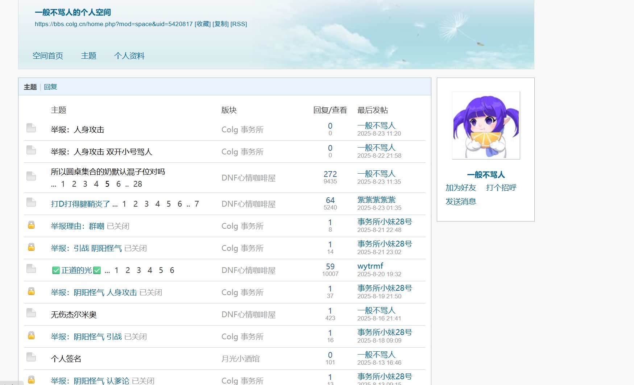Click the lock icon beside 举报理由：群嘲
The width and height of the screenshot is (634, 385).
pos(32,225)
